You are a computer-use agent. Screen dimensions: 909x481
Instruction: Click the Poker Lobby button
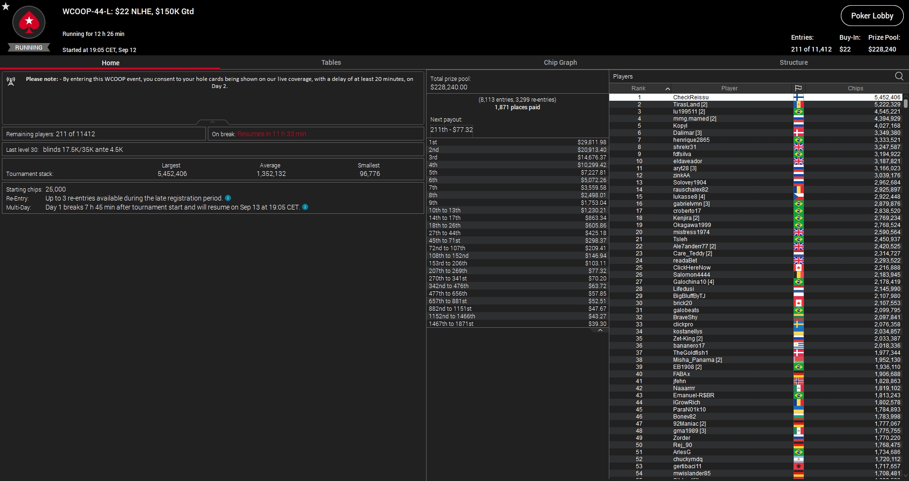pyautogui.click(x=872, y=16)
